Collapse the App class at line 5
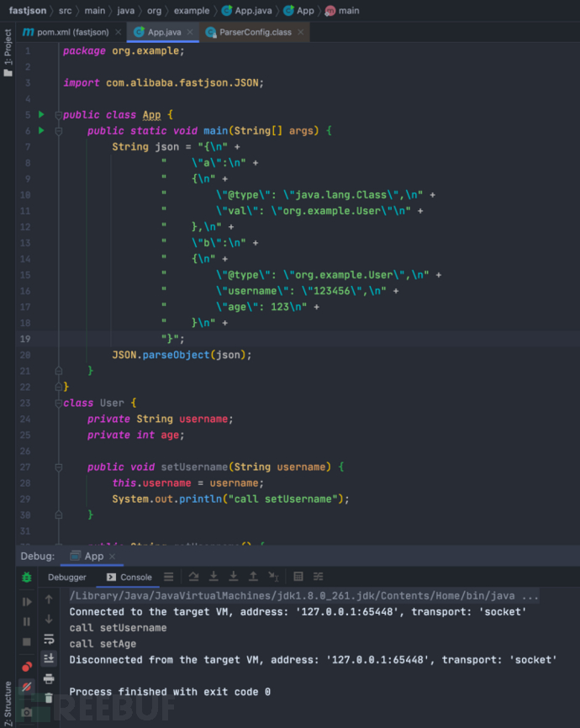 [x=59, y=114]
